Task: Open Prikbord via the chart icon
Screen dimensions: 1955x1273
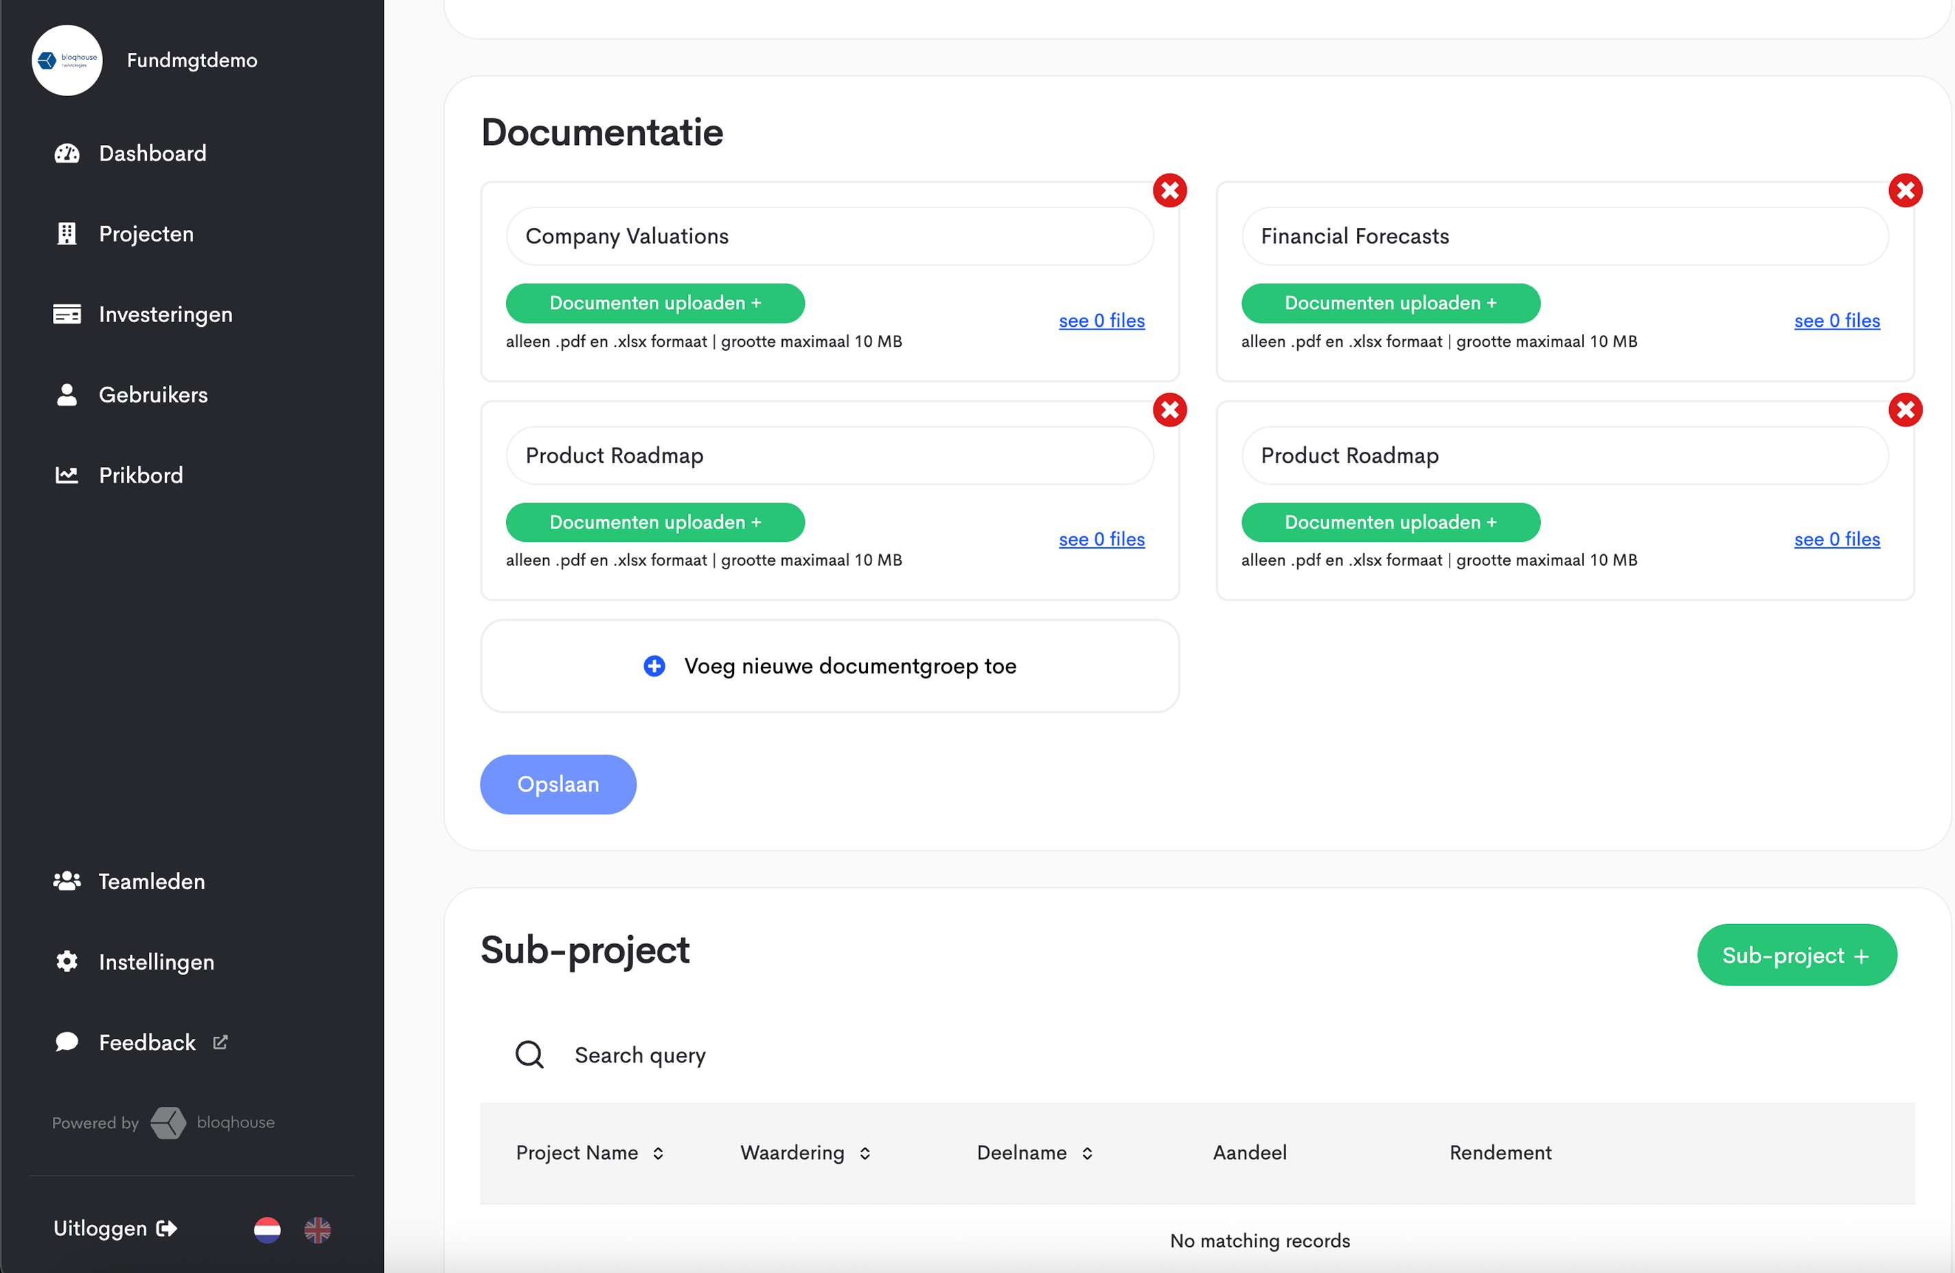Action: [x=67, y=476]
